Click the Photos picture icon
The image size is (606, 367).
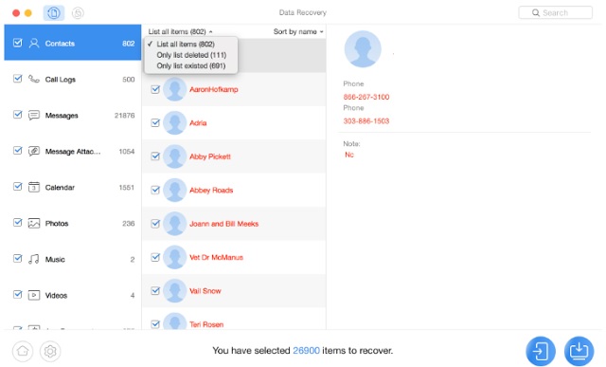[34, 223]
